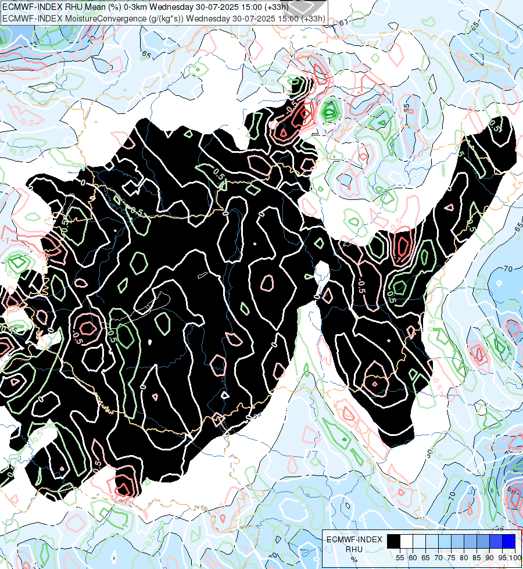Click the legend tick label 75

(x=451, y=558)
